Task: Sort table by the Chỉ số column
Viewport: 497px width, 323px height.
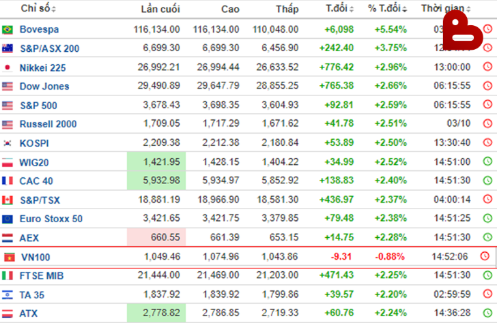Action: point(38,9)
